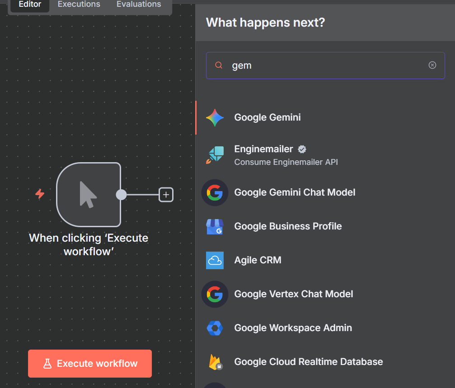Click the plus button to add a node
Viewport: 455px width, 388px height.
click(x=166, y=195)
